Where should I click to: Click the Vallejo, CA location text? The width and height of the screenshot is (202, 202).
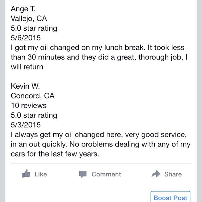[29, 18]
